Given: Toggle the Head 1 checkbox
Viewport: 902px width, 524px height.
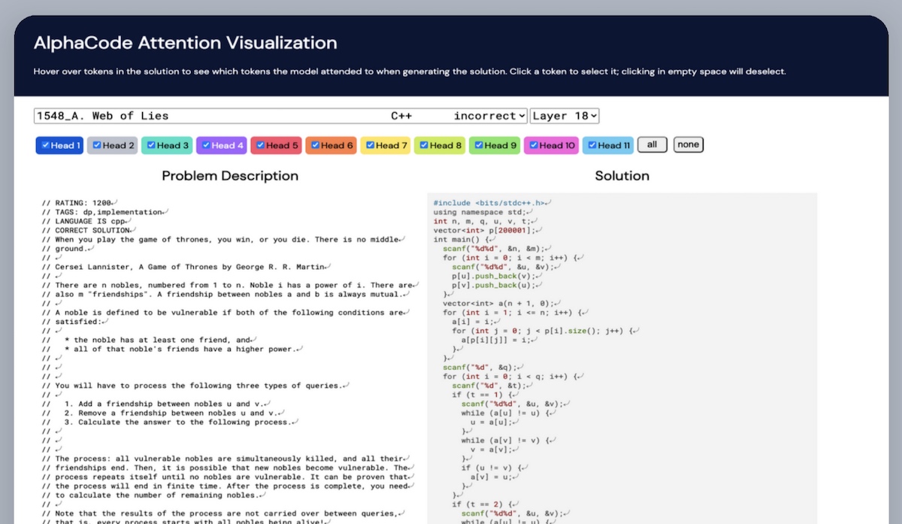Looking at the screenshot, I should (x=46, y=146).
